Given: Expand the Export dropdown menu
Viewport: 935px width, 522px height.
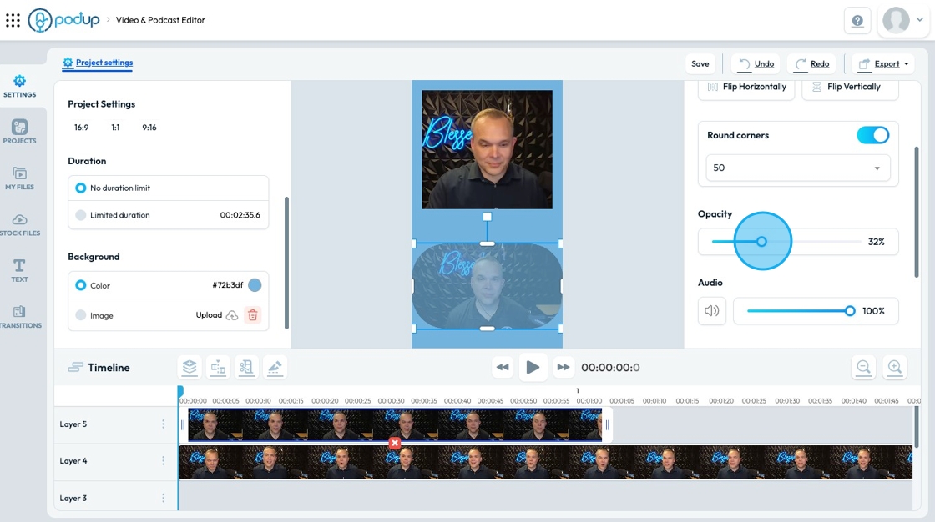Looking at the screenshot, I should click(883, 63).
